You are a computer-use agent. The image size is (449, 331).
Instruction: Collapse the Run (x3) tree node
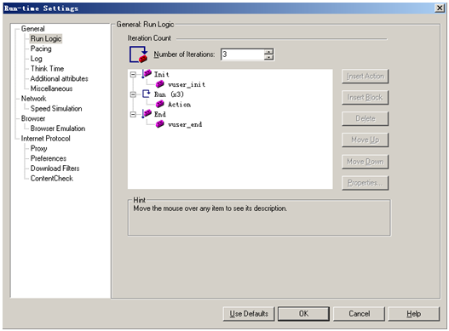[133, 94]
